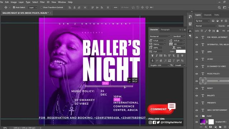Filter layers by type layer icon

pos(222,21)
